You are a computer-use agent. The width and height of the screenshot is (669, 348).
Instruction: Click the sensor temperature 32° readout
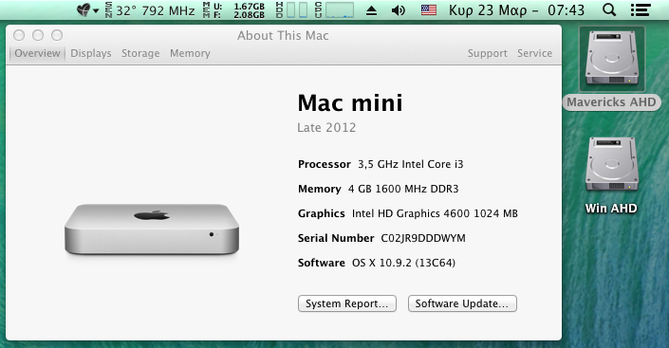pyautogui.click(x=127, y=10)
